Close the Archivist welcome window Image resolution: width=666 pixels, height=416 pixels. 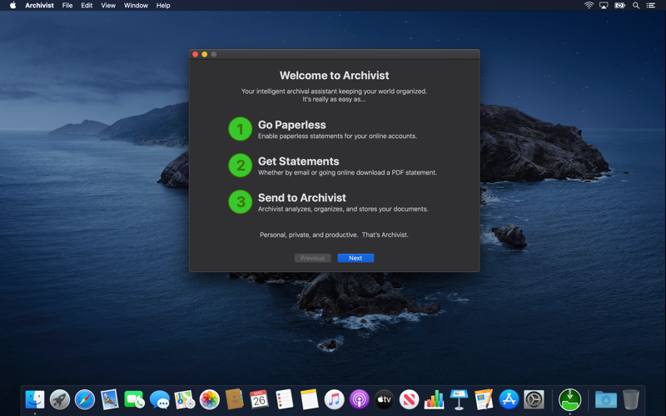tap(196, 54)
